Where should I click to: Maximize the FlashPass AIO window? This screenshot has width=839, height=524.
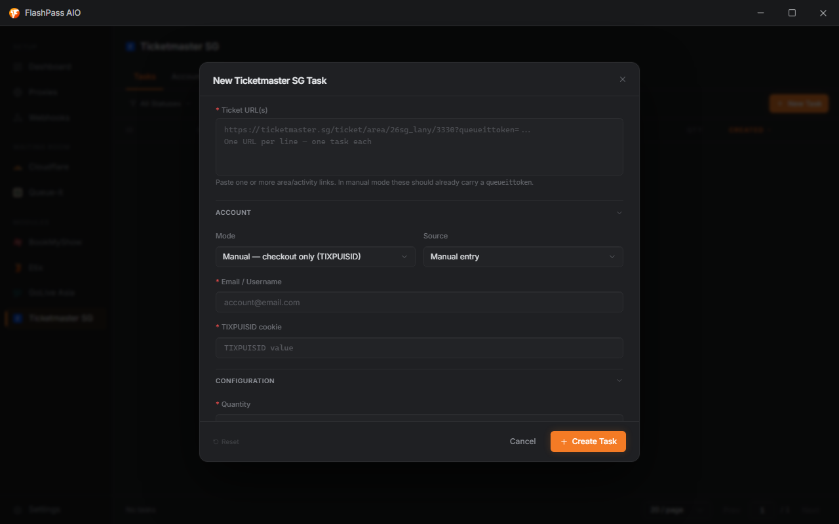click(792, 13)
